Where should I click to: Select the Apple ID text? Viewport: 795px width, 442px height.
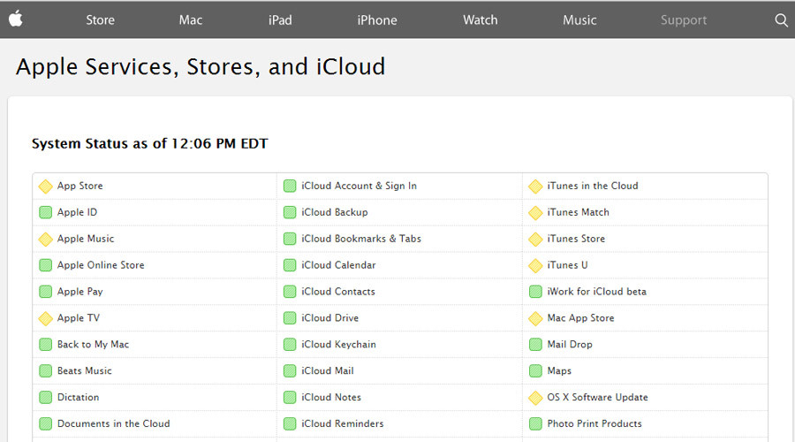pos(77,212)
